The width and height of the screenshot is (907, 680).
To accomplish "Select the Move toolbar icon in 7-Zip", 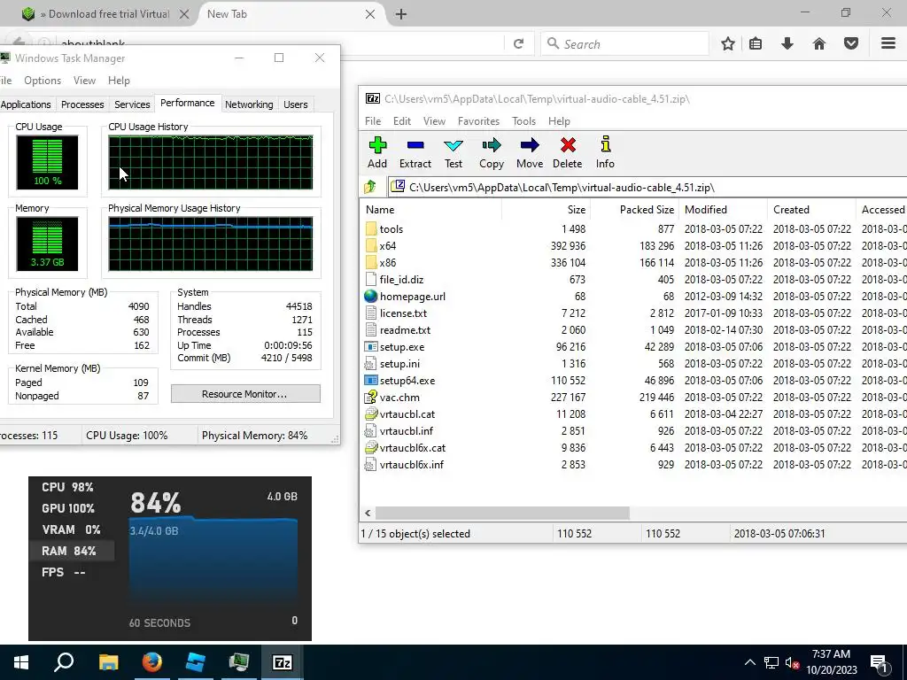I will pos(530,152).
